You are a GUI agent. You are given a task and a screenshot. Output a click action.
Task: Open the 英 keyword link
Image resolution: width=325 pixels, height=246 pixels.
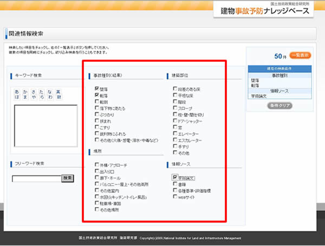58,92
